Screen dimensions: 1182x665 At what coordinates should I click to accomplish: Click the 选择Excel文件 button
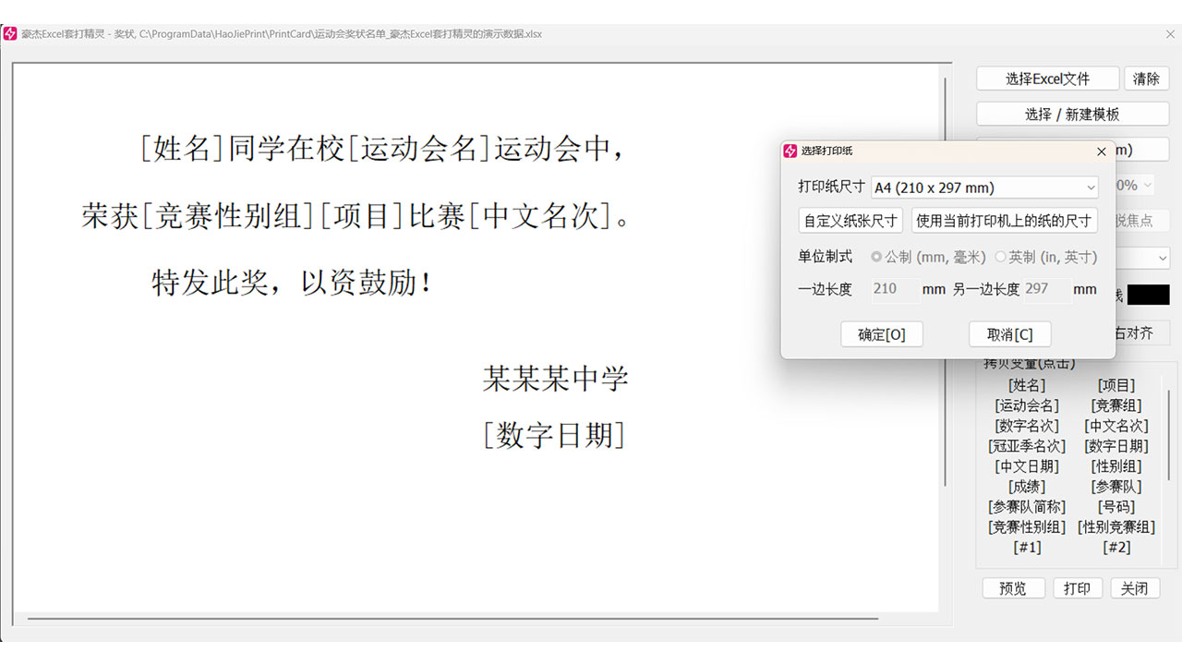tap(1047, 79)
